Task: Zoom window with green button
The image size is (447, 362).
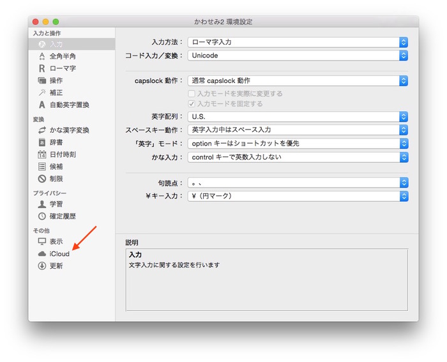Action: [x=56, y=22]
